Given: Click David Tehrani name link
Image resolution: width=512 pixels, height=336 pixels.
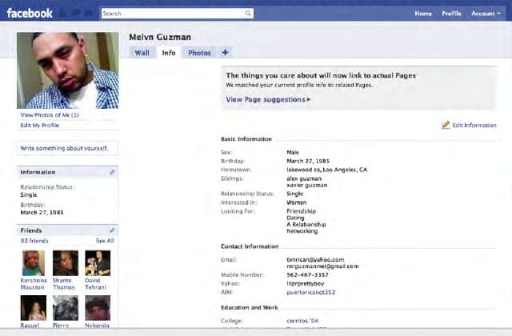Looking at the screenshot, I should 95,284.
